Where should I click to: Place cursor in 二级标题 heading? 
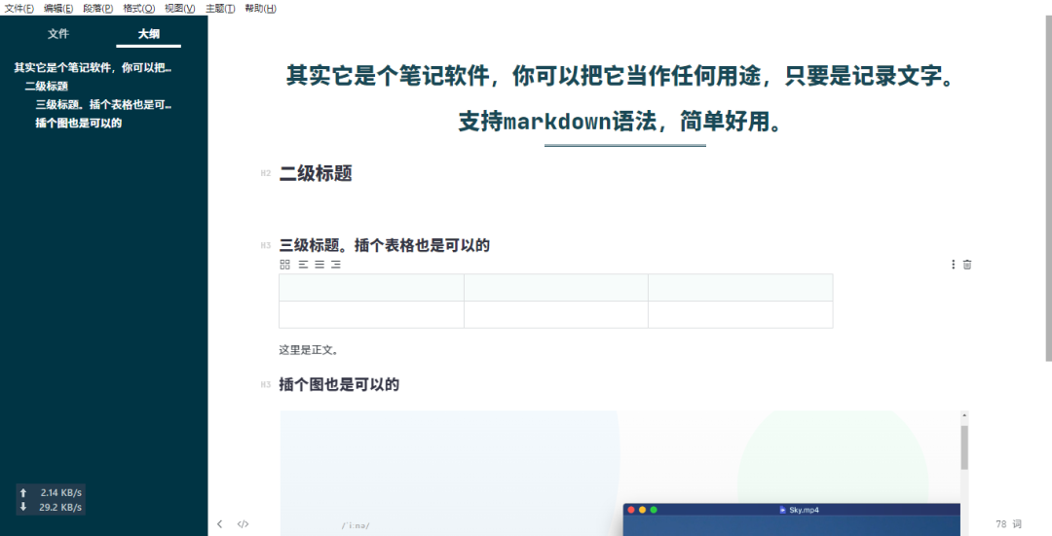(x=316, y=173)
